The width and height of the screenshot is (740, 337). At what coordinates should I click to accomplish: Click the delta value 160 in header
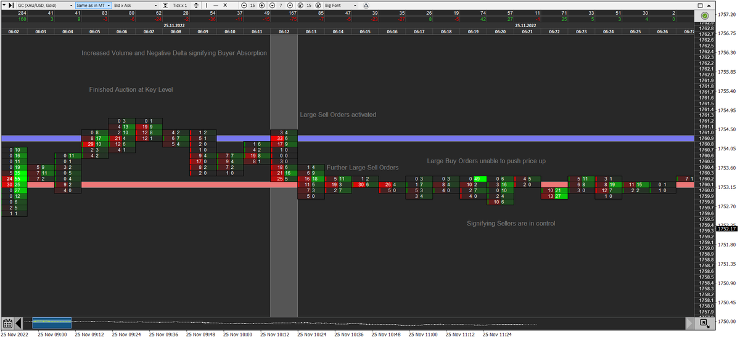[22, 19]
